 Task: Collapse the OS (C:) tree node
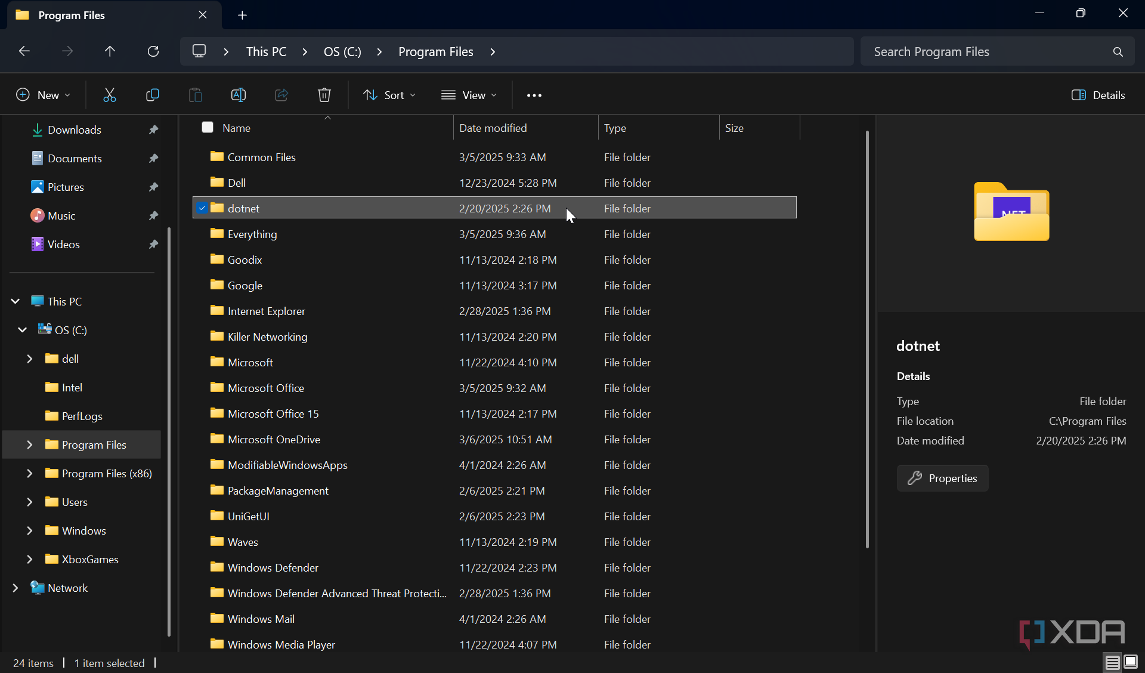tap(23, 330)
